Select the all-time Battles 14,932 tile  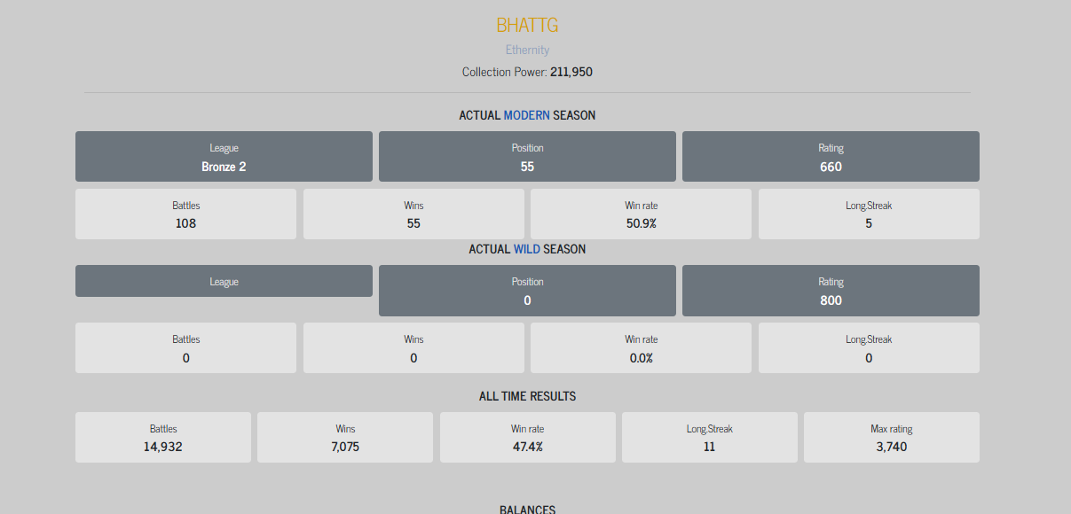click(x=163, y=437)
